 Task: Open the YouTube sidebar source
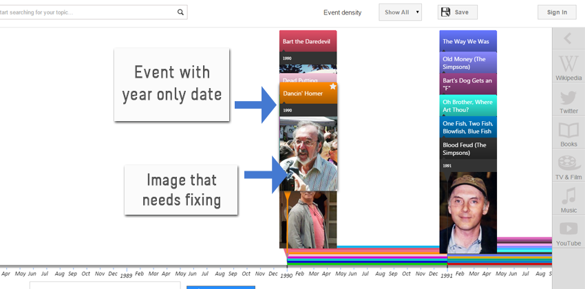pos(568,233)
